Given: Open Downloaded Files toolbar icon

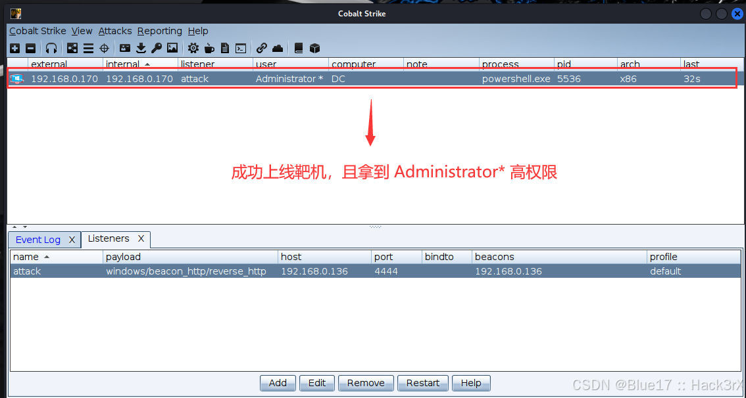Looking at the screenshot, I should pos(141,48).
